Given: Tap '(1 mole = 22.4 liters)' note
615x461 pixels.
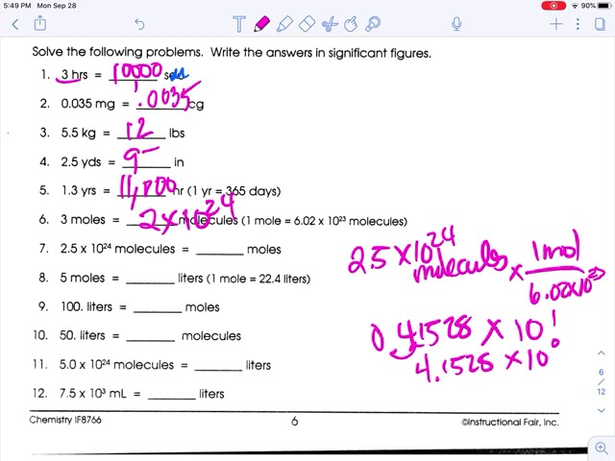Looking at the screenshot, I should point(258,279).
